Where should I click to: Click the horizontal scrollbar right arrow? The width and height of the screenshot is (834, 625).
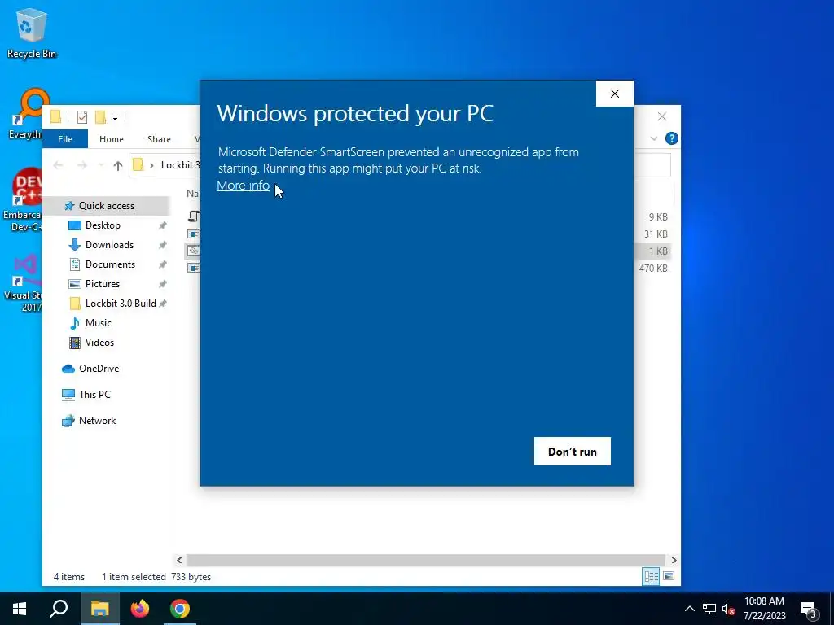[x=674, y=560]
